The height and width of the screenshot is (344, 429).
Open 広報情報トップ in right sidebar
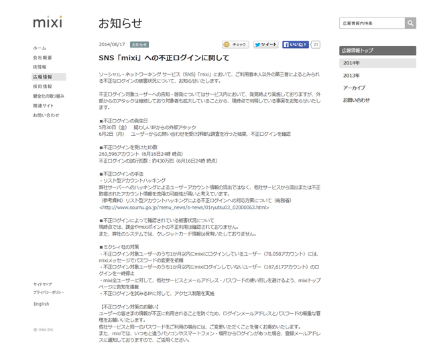[377, 51]
